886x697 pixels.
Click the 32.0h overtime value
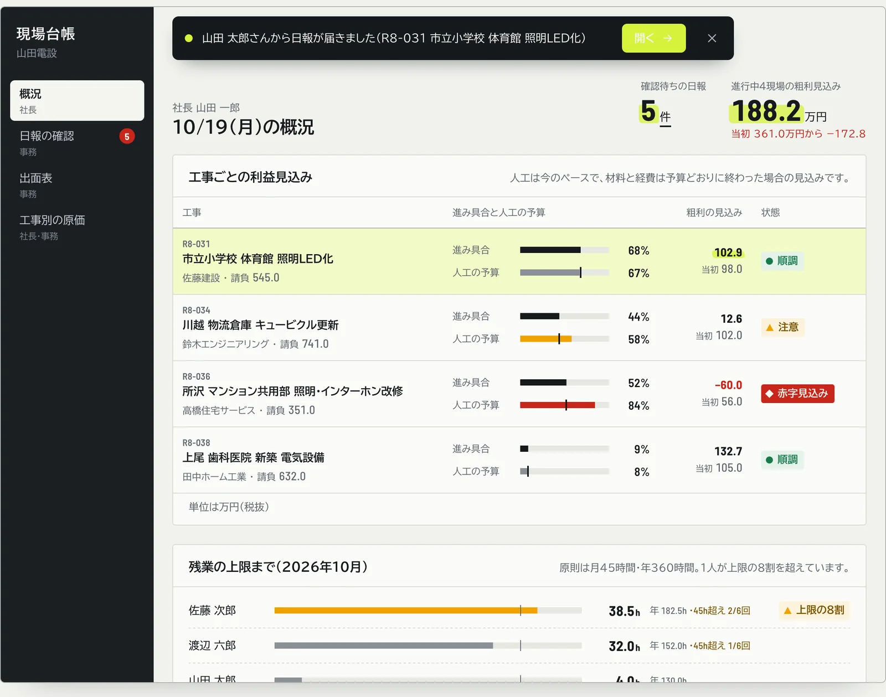(x=624, y=646)
